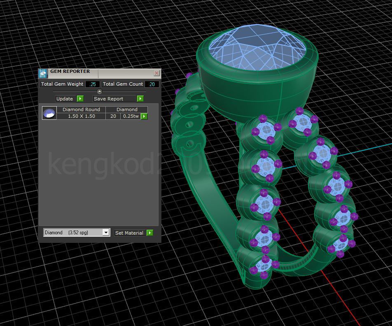
Task: Close the Gem Reporter window
Action: (x=157, y=73)
